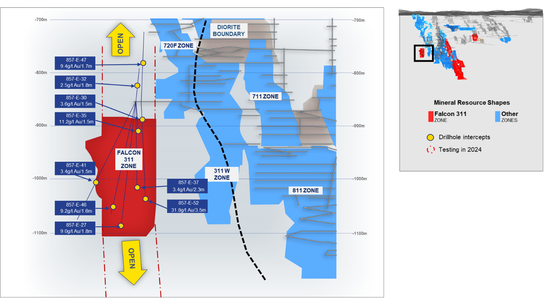544x298 pixels.
Task: Click the red dashed Testing in 2024 circle
Action: tap(430, 150)
